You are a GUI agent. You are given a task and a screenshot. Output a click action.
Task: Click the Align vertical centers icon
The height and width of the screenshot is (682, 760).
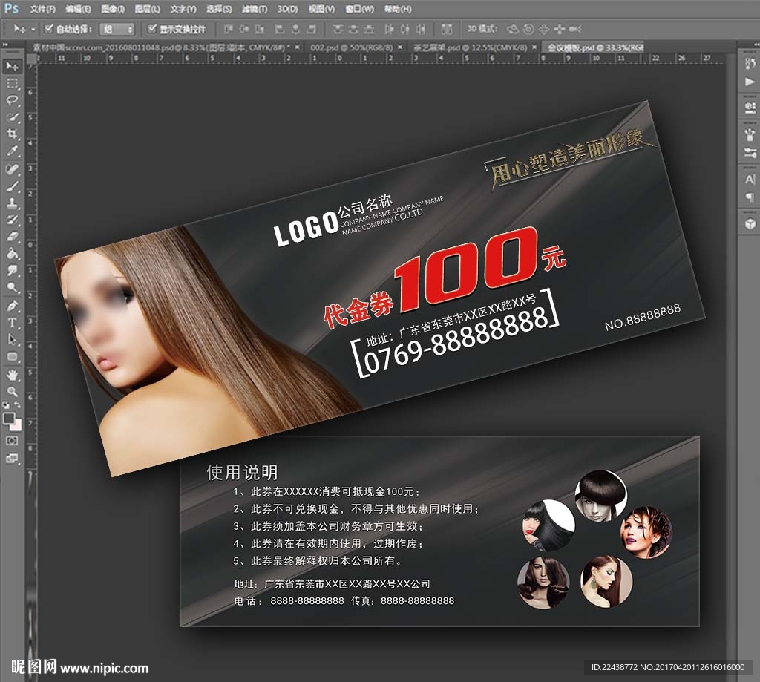point(244,29)
